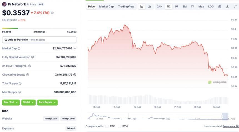Click info icon beside 24 Hour Trading Vol
Image resolution: width=239 pixels, height=132 pixels.
tap(30, 66)
